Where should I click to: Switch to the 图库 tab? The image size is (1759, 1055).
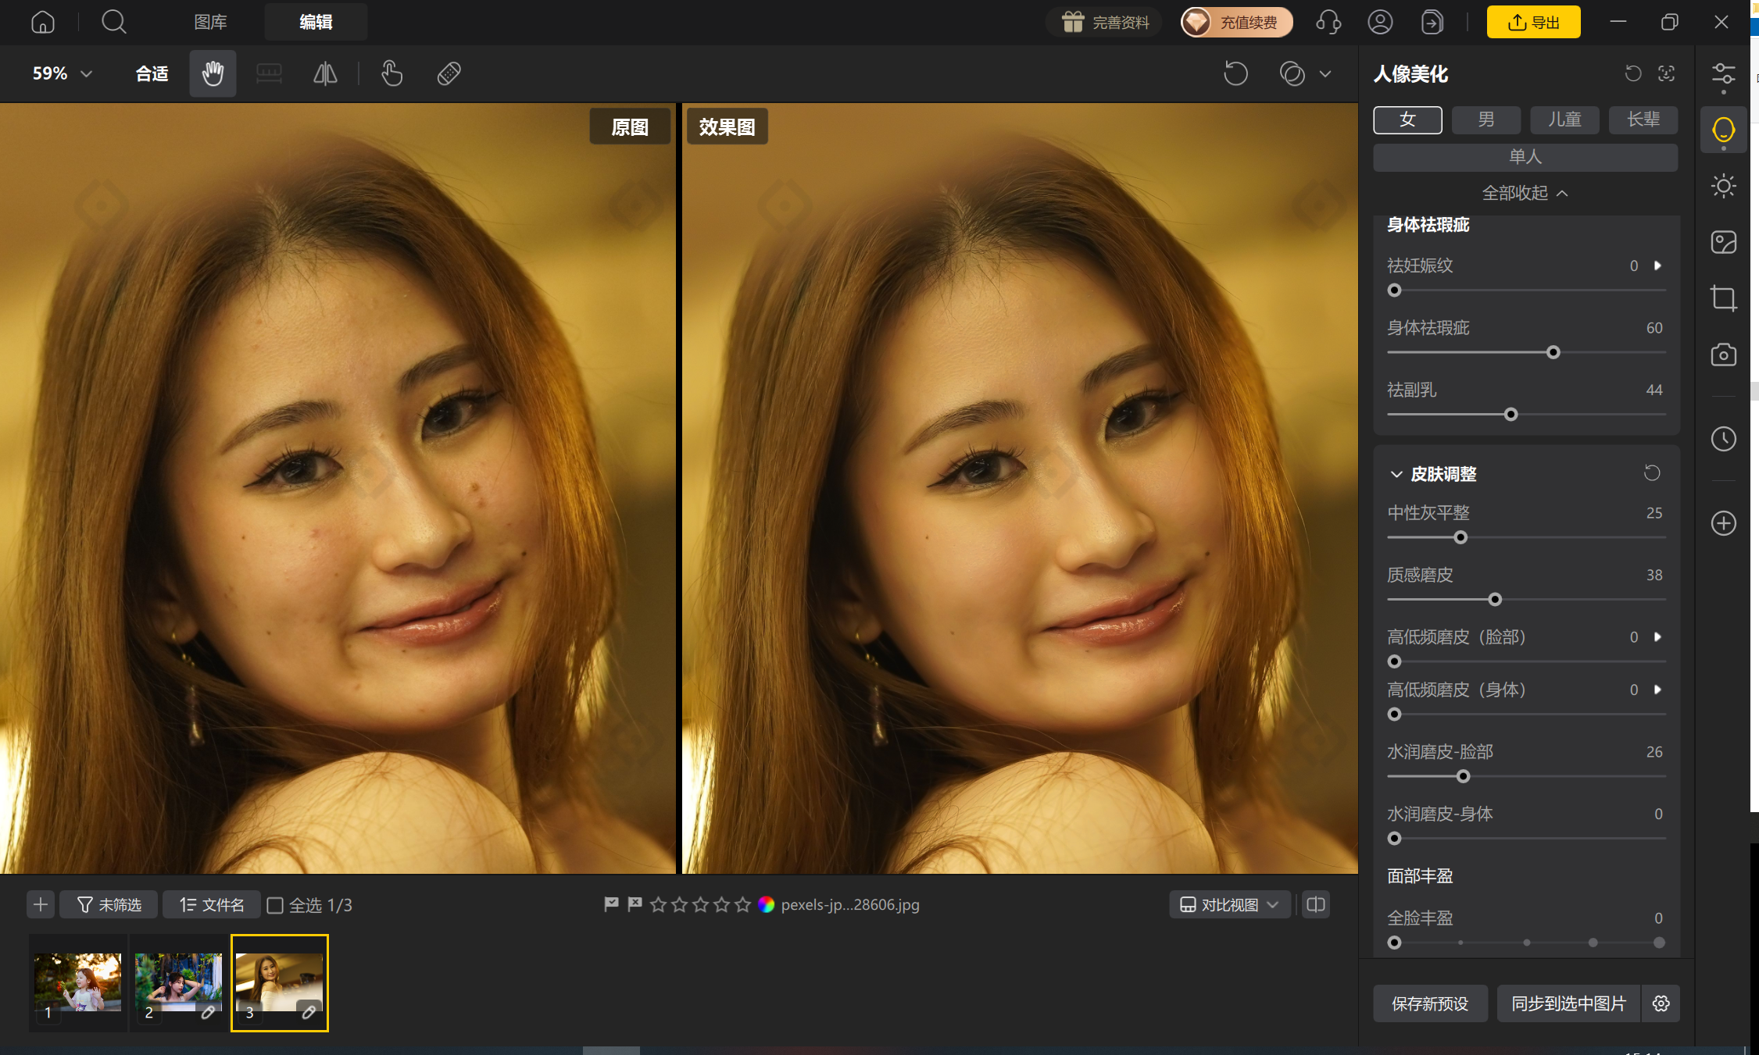click(210, 22)
